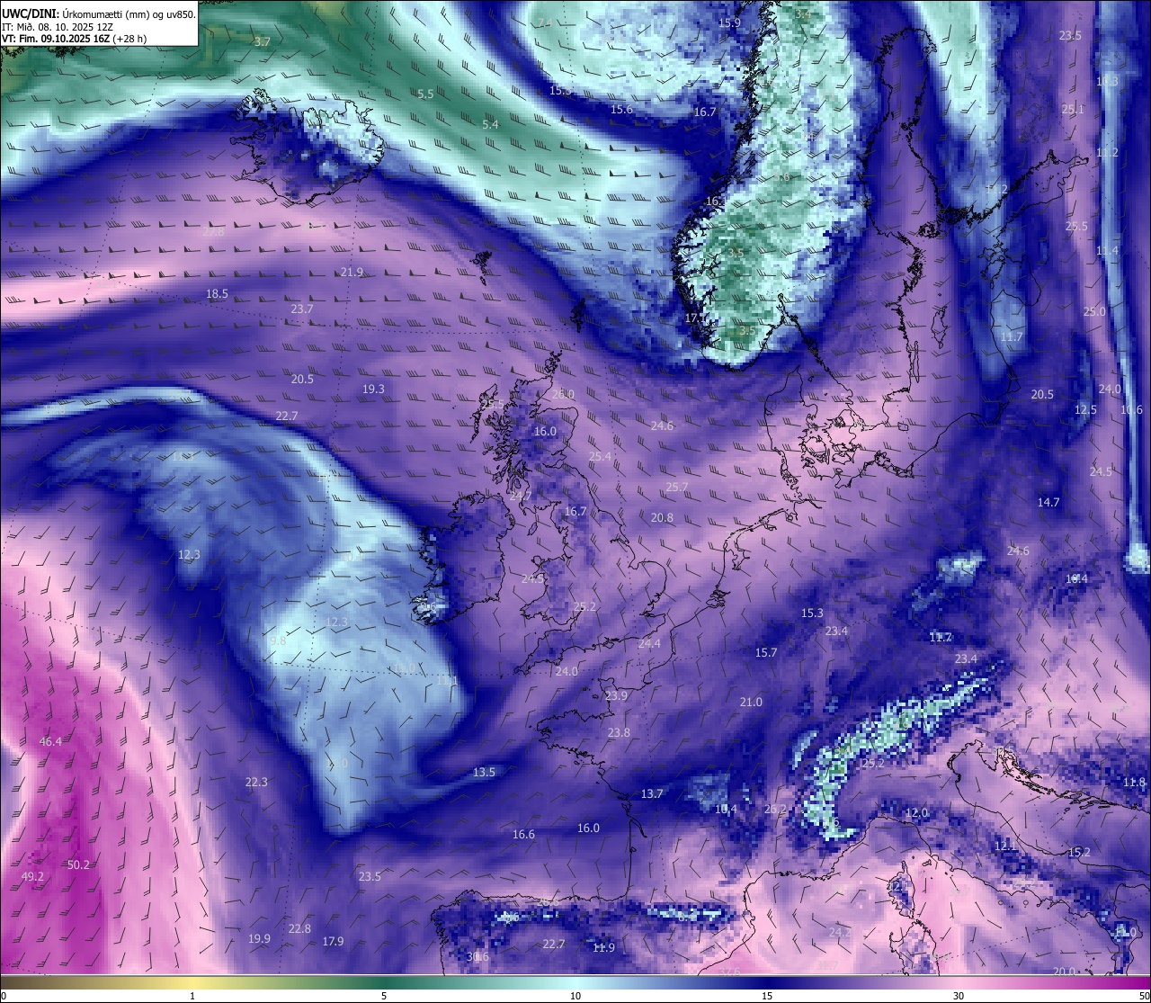The image size is (1151, 1003).
Task: Click the 3.7 value label
Action: click(x=263, y=42)
